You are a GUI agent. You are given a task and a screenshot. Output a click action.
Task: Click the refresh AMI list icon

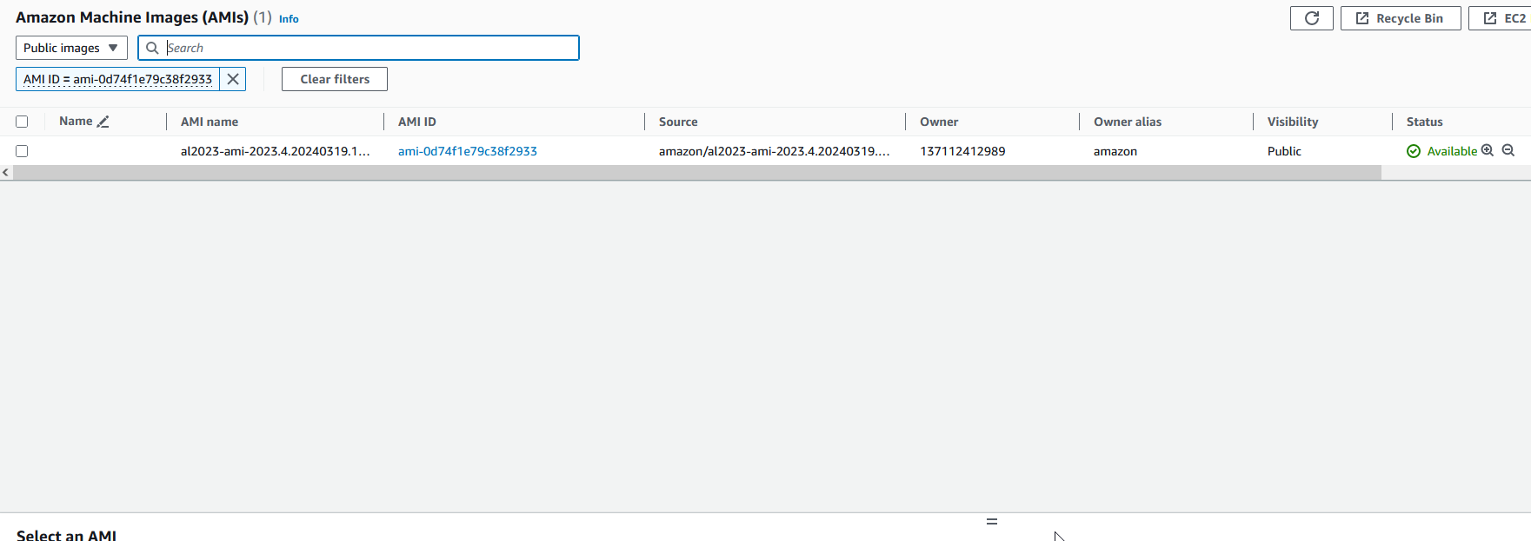[1311, 18]
